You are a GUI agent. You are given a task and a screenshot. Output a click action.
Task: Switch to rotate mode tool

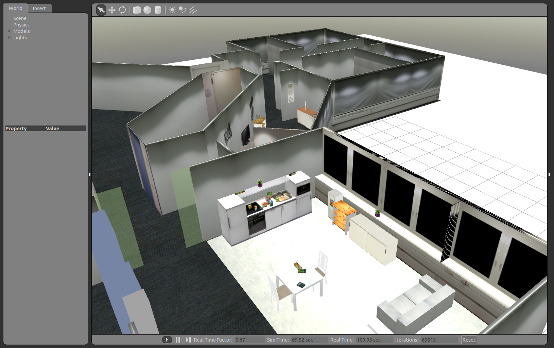(122, 10)
